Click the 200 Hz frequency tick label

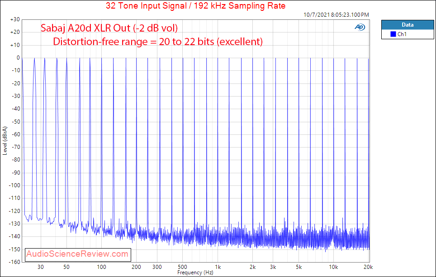[x=136, y=267]
